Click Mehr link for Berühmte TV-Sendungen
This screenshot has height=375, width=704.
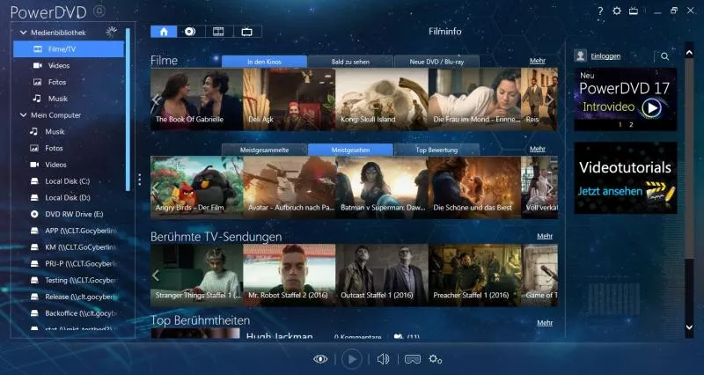click(x=545, y=236)
